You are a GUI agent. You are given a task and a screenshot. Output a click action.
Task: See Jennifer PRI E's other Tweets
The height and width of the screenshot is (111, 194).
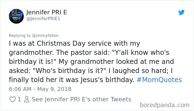pyautogui.click(x=81, y=99)
